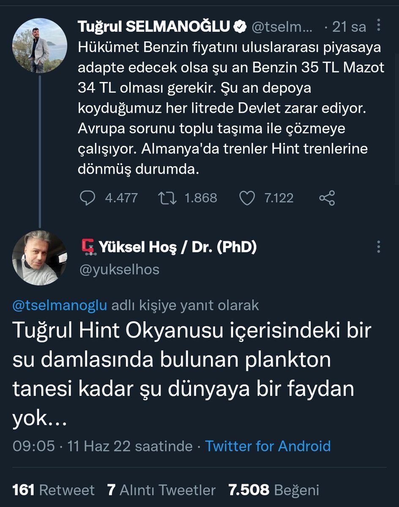The image size is (399, 507).
Task: Click verified badge next to Tuğrul SELMANOĞLU
Action: pyautogui.click(x=240, y=27)
